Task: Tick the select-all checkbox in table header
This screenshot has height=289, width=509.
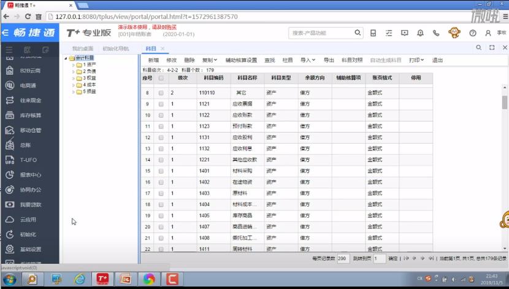Action: [161, 78]
